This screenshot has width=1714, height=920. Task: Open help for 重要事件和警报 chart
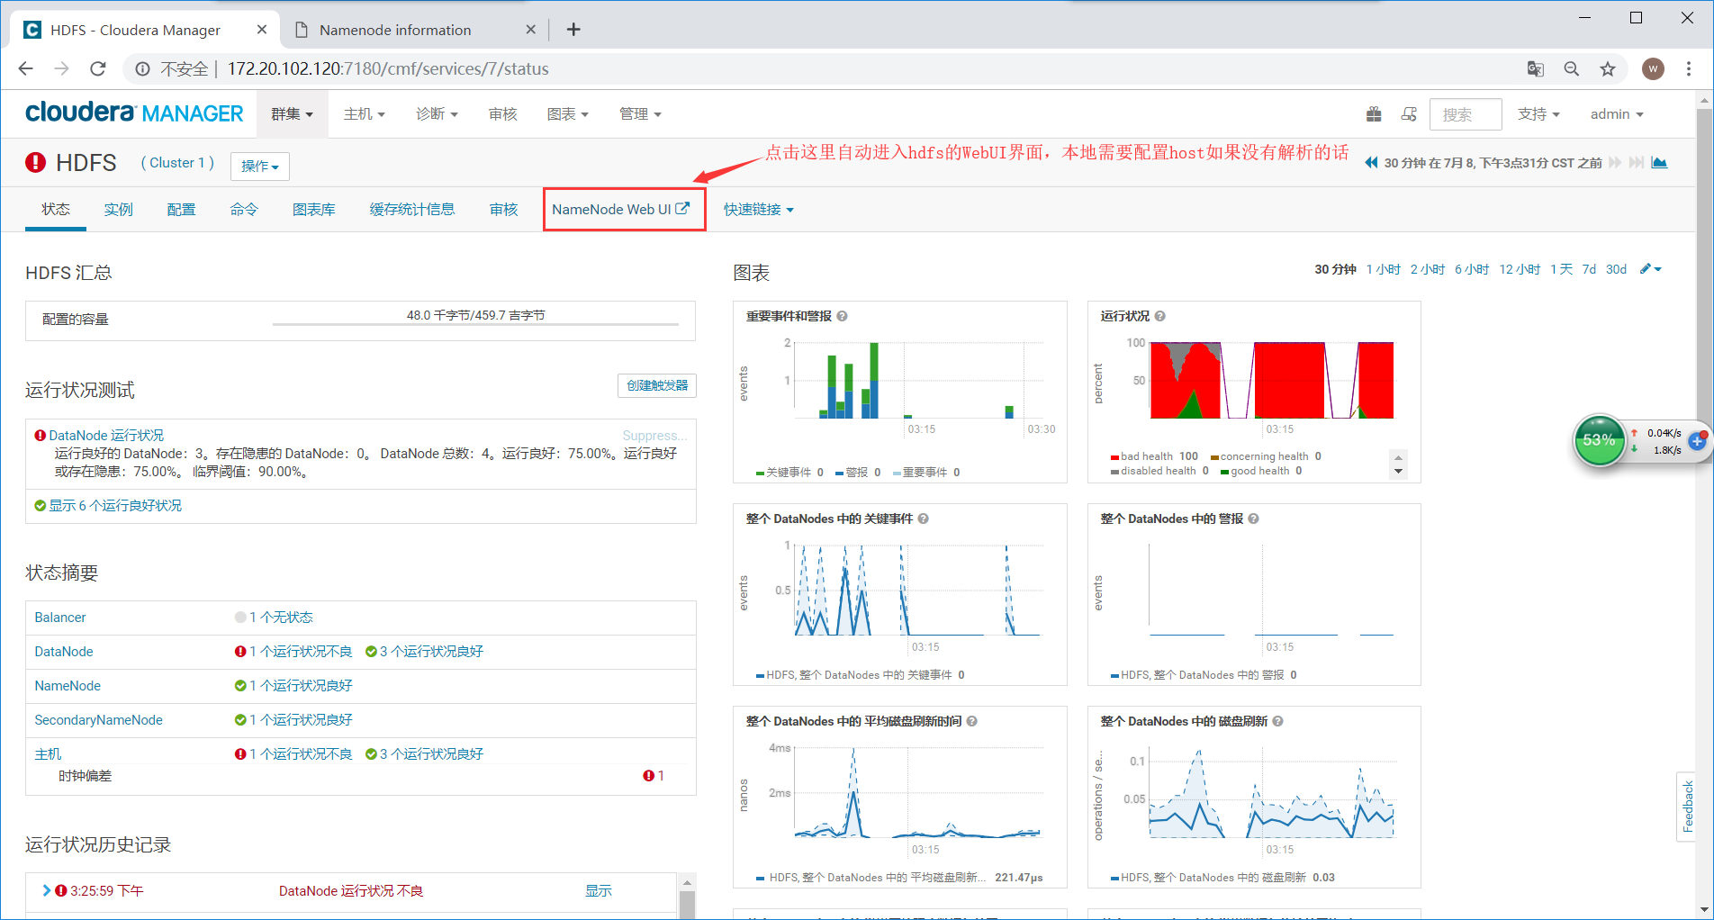(x=842, y=316)
